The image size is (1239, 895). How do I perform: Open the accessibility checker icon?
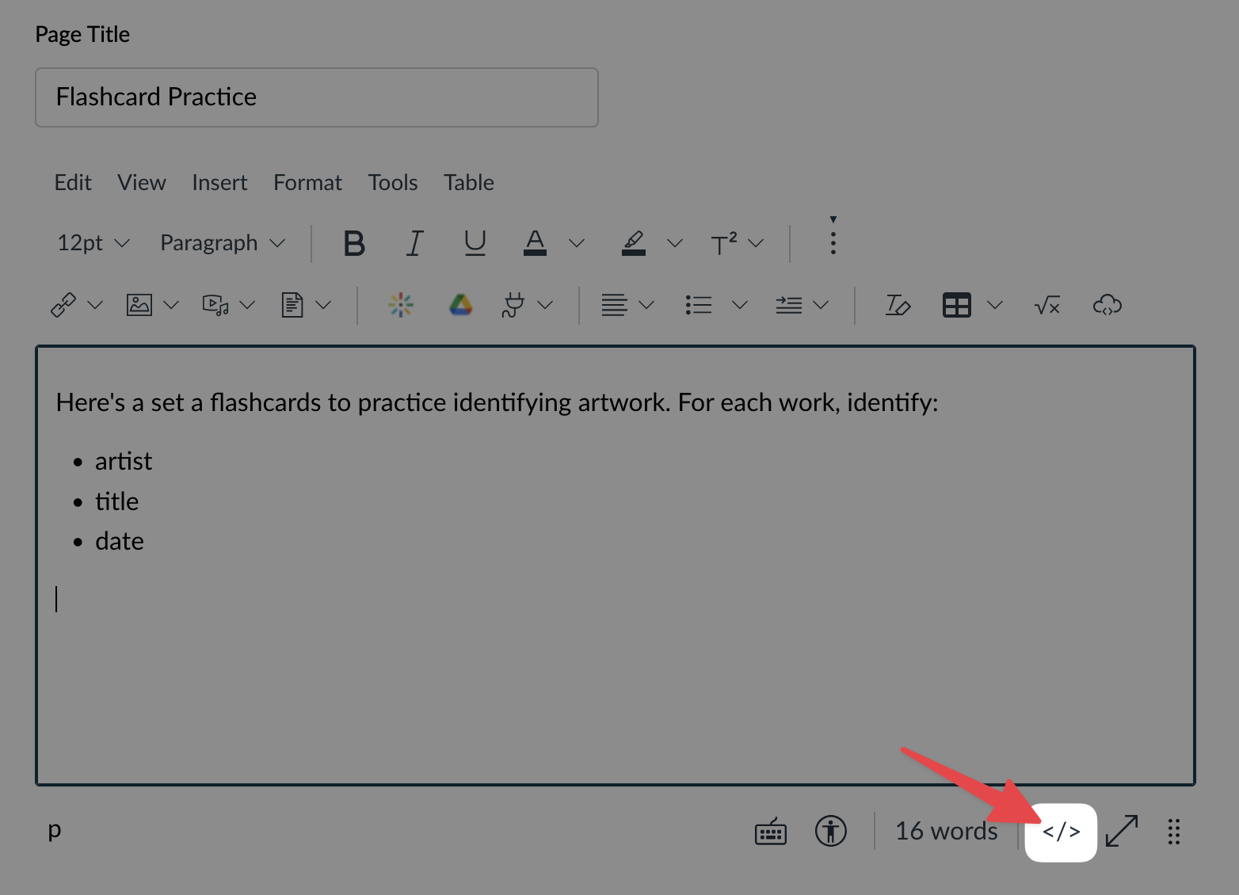(x=831, y=832)
